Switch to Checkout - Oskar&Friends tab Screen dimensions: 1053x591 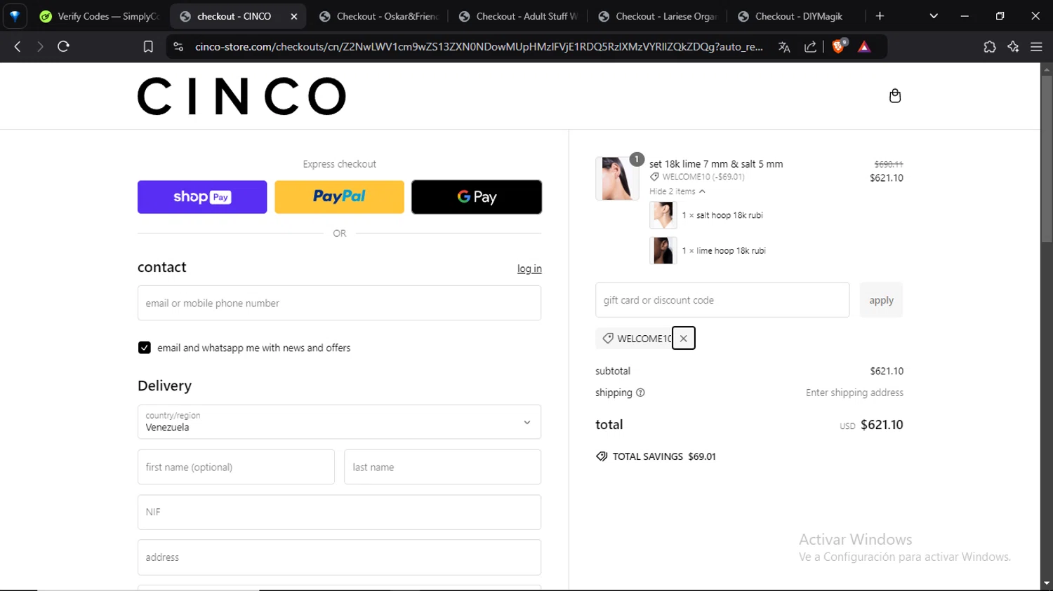coord(378,16)
